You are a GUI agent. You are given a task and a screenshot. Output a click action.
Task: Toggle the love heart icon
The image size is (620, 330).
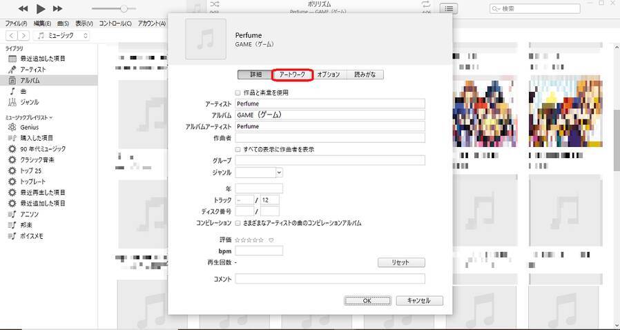(x=271, y=240)
